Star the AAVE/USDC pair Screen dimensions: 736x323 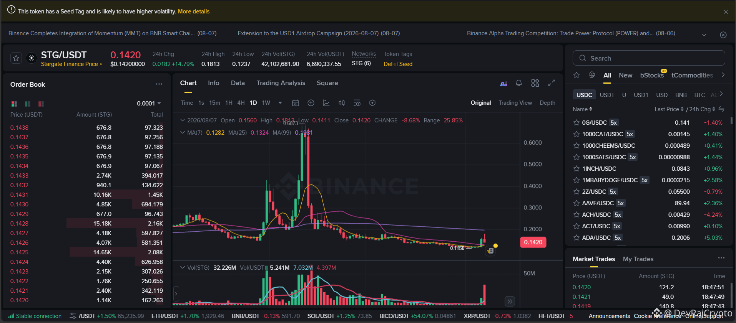577,203
